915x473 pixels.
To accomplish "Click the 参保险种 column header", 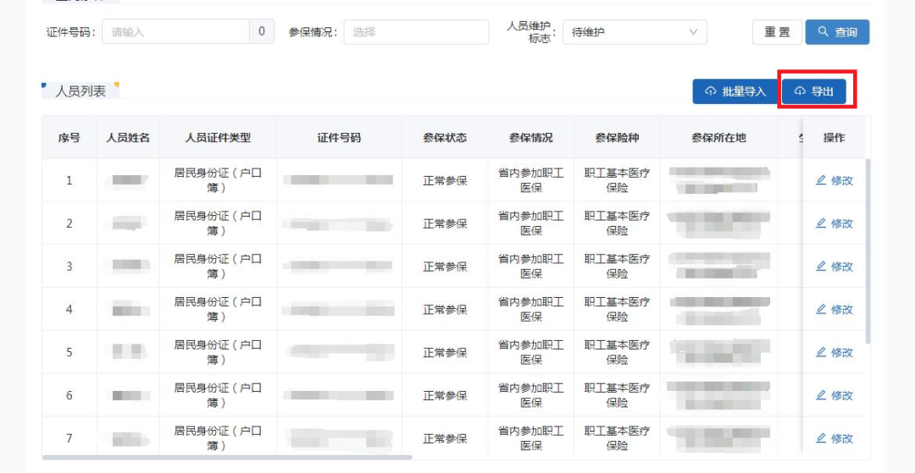I will click(618, 138).
